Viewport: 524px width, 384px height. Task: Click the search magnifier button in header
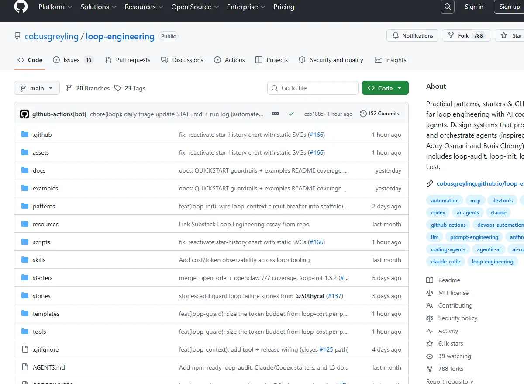point(447,7)
